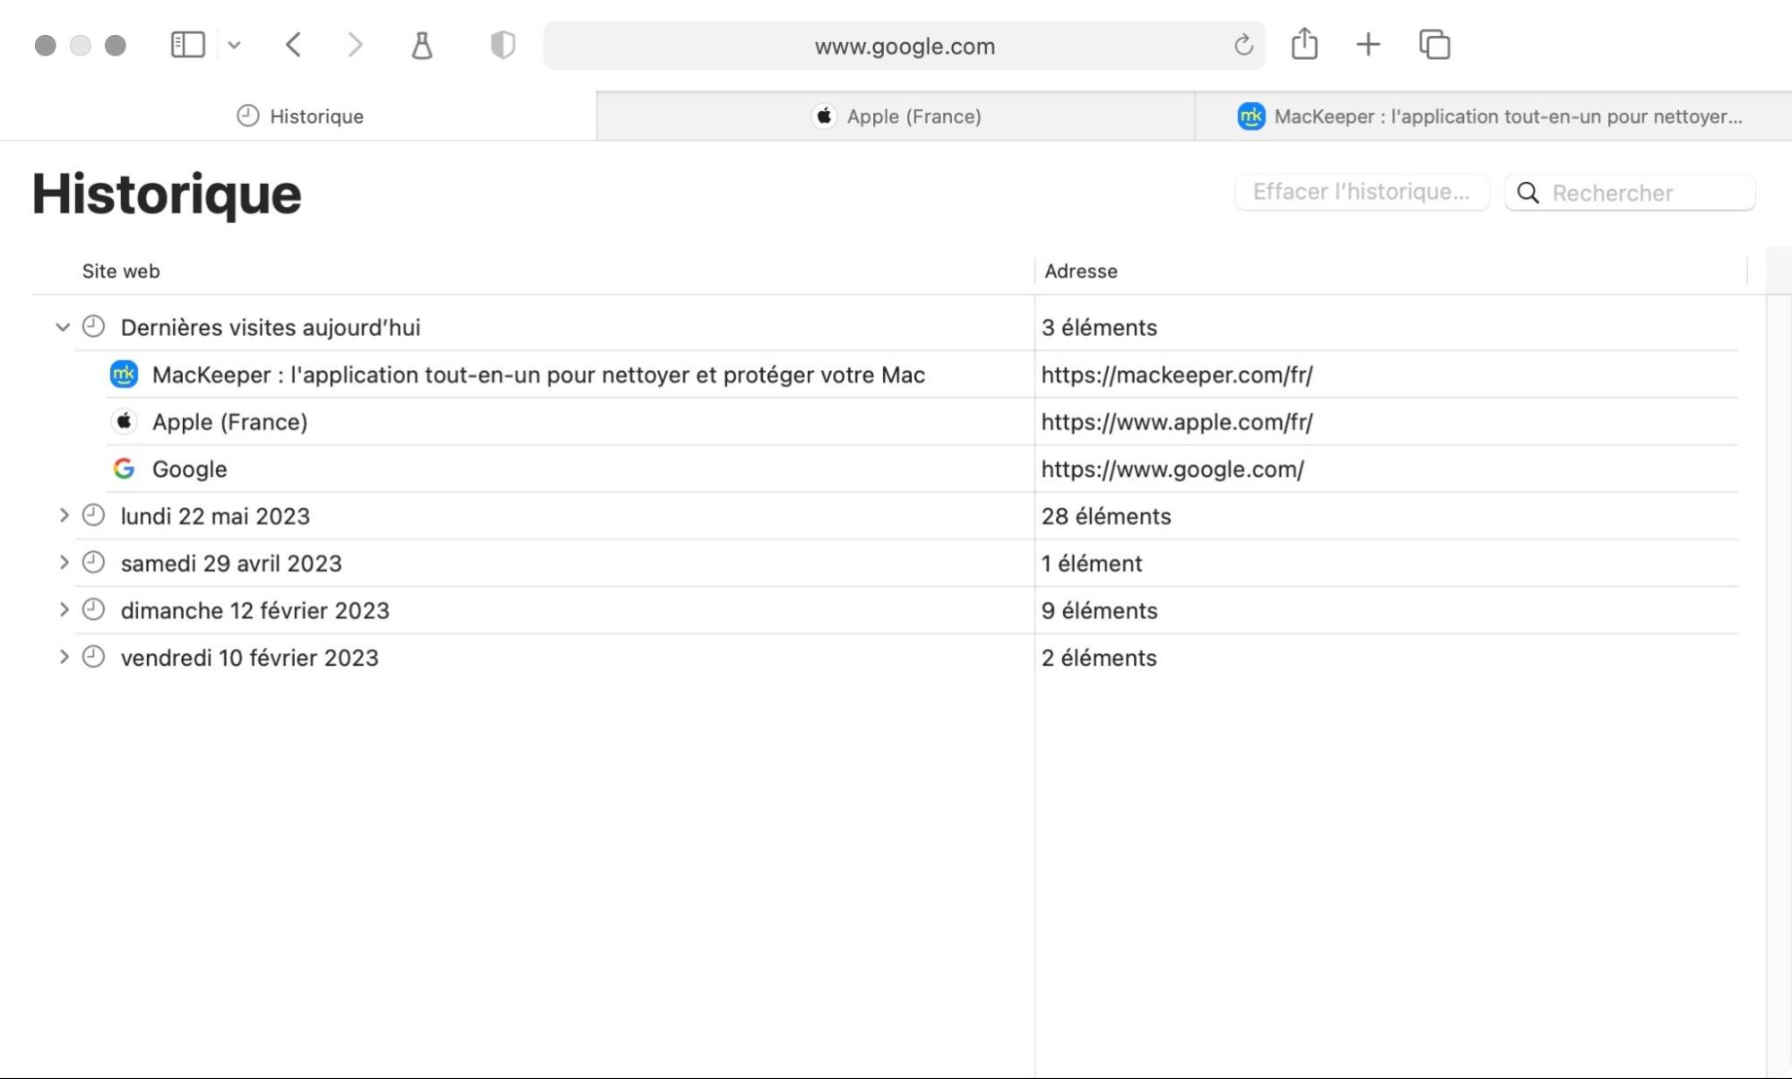This screenshot has width=1792, height=1079.
Task: Click the 2 éléments count
Action: point(1099,658)
